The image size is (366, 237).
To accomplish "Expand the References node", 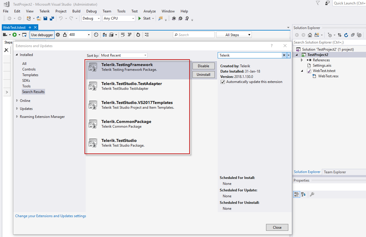I will (x=302, y=60).
